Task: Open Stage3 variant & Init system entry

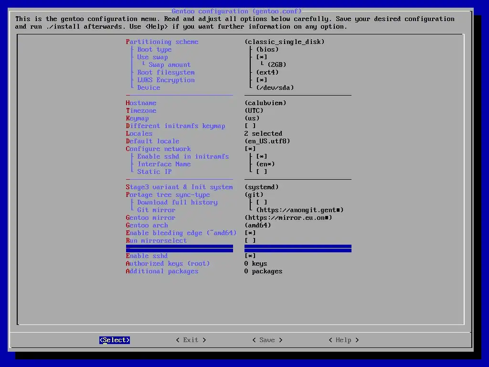Action: click(x=180, y=187)
